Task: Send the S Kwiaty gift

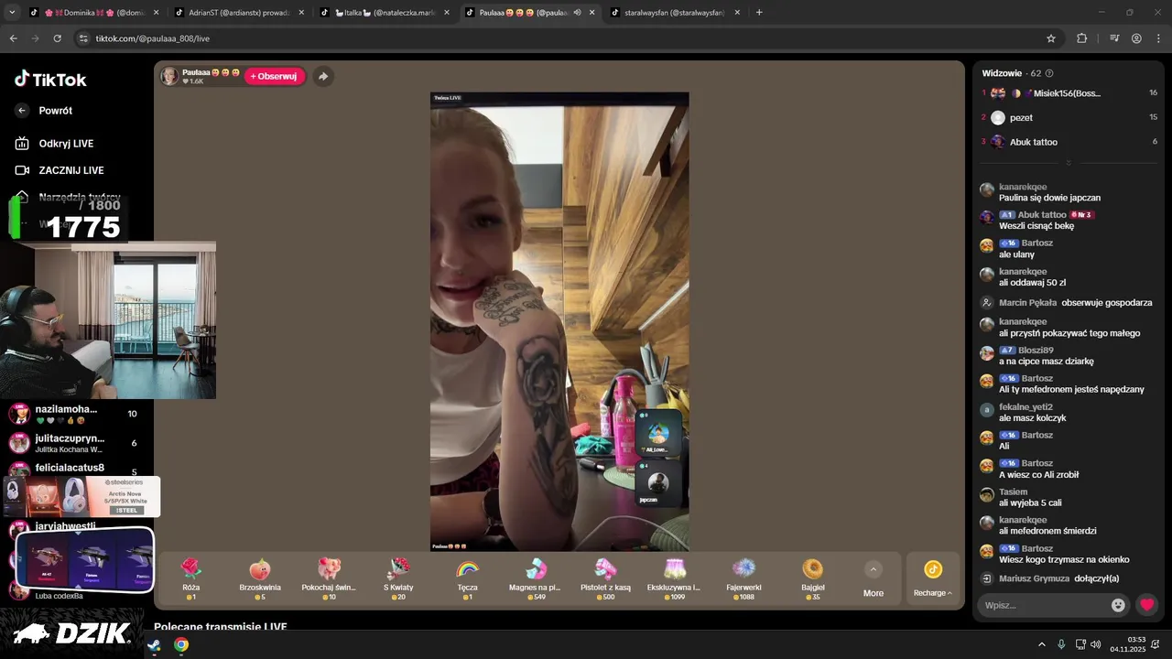Action: tap(398, 578)
